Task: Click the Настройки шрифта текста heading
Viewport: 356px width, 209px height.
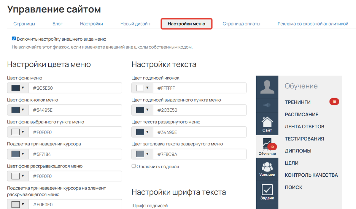Action: point(179,192)
